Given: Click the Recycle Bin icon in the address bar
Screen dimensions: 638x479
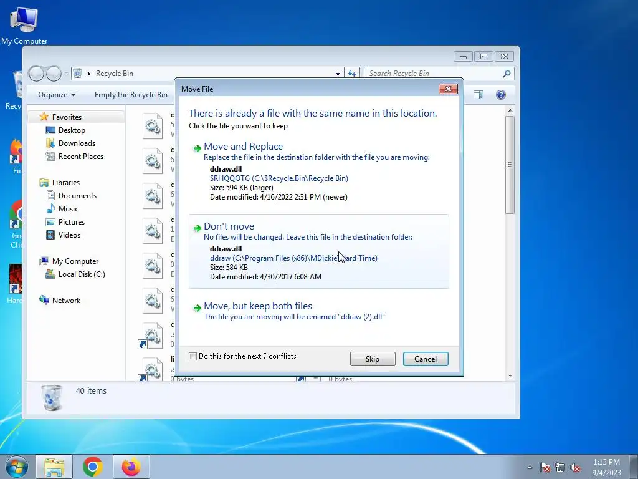Looking at the screenshot, I should 78,74.
